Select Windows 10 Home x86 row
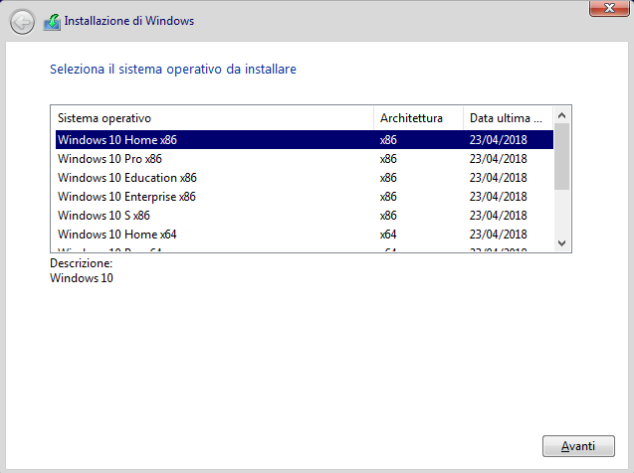 coord(305,140)
